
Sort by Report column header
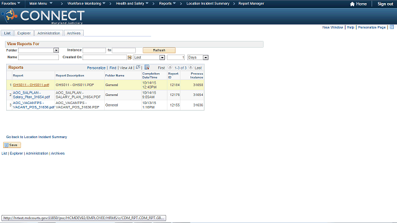point(18,76)
